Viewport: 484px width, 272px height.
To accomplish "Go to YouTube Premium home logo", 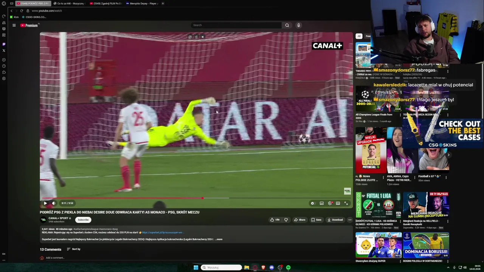I will click(29, 25).
